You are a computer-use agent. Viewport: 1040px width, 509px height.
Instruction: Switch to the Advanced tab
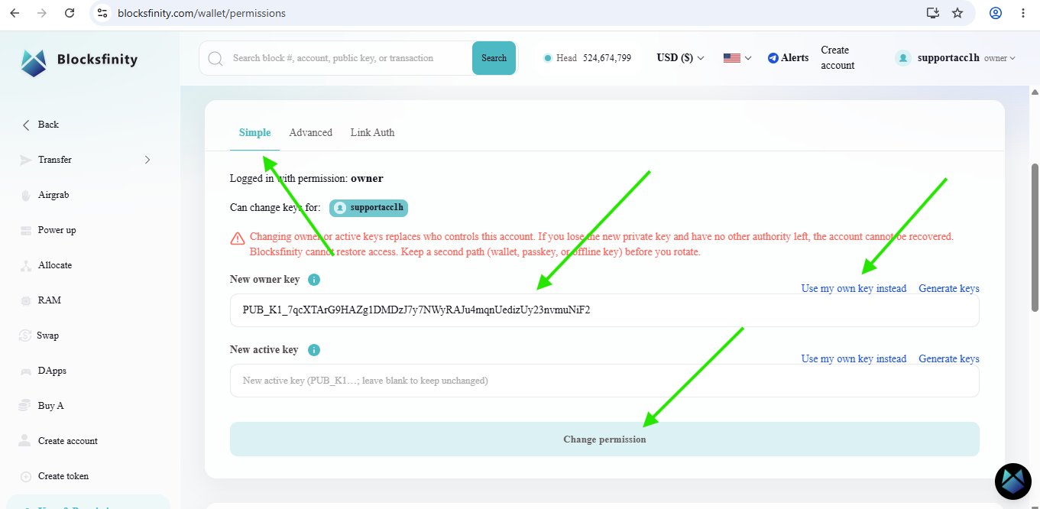[x=310, y=132]
